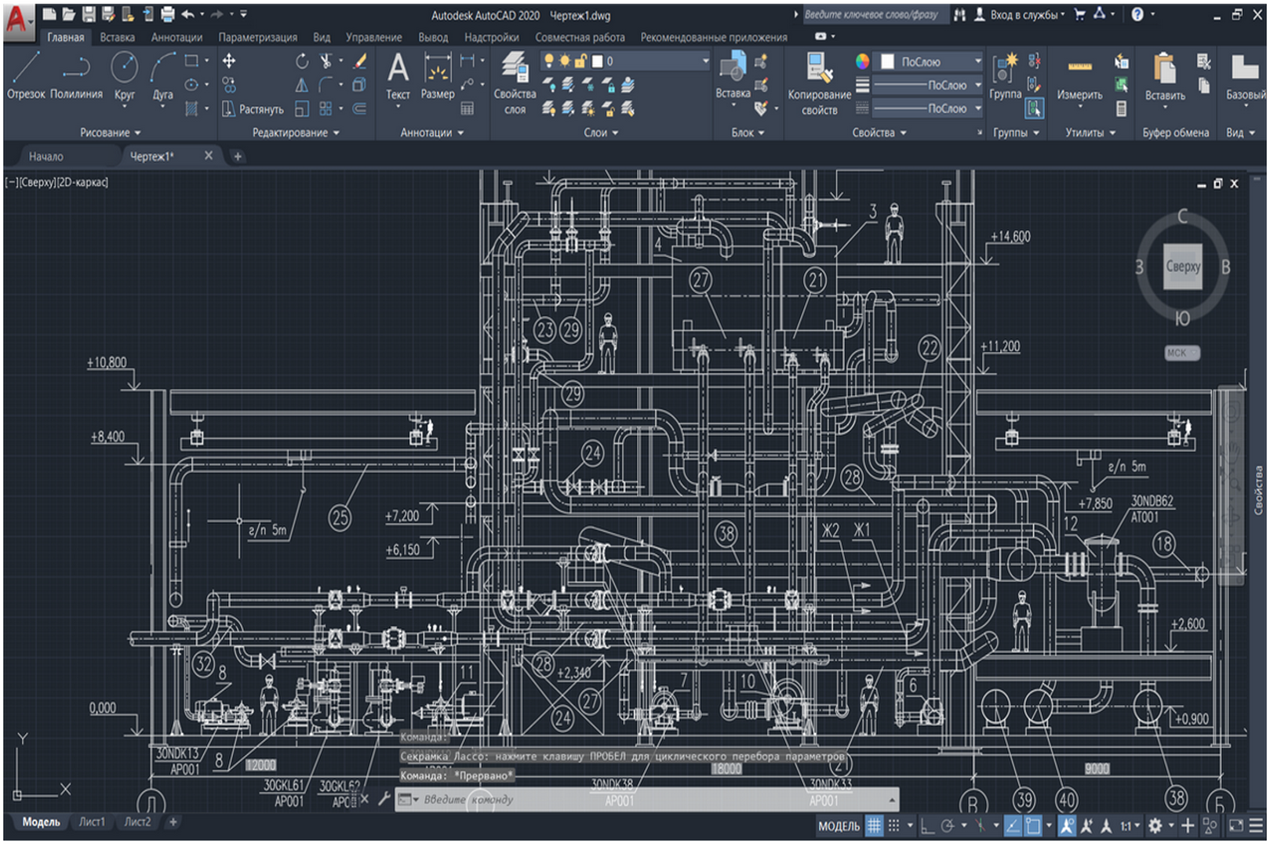
Task: Switch to the Управление ribbon tab
Action: 373,37
